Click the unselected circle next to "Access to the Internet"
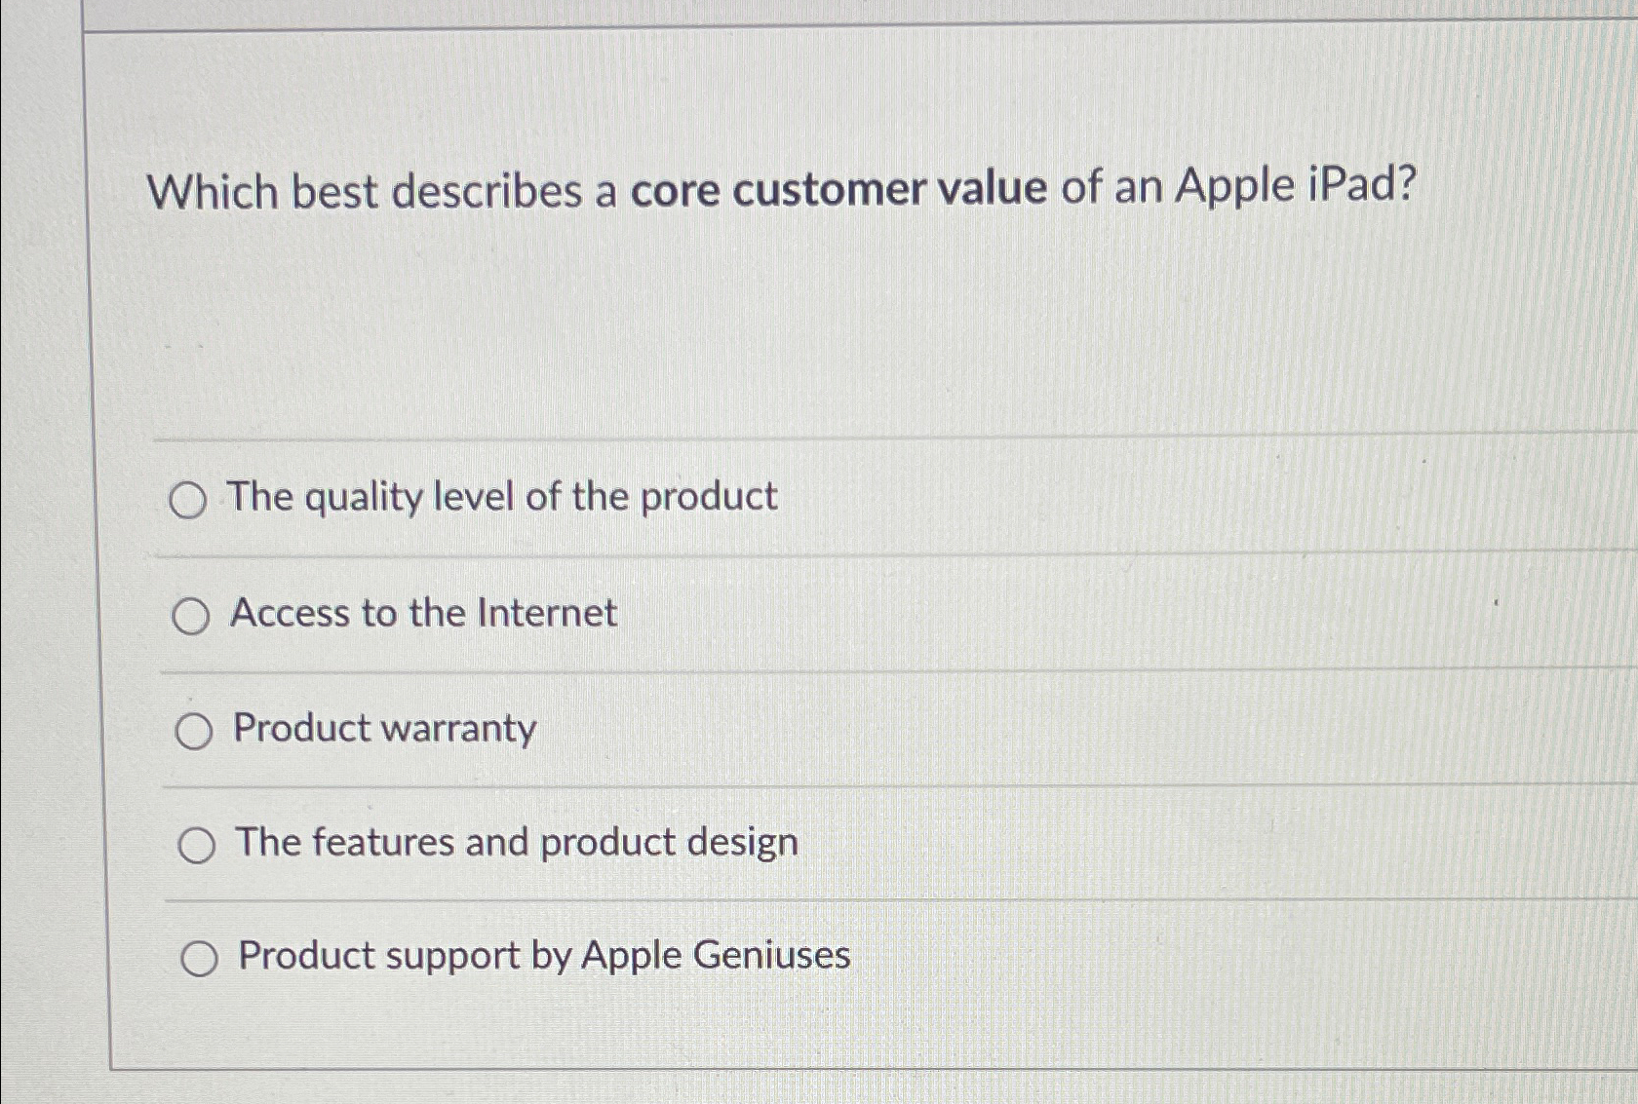Viewport: 1638px width, 1104px height. 193,615
